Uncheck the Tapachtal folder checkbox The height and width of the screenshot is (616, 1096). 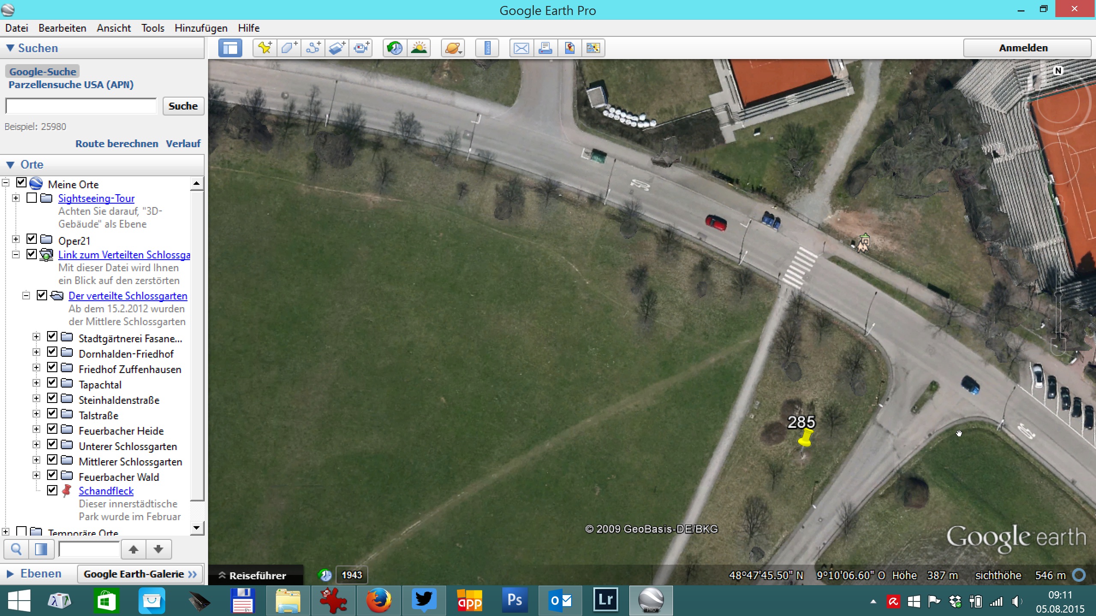[x=52, y=383]
